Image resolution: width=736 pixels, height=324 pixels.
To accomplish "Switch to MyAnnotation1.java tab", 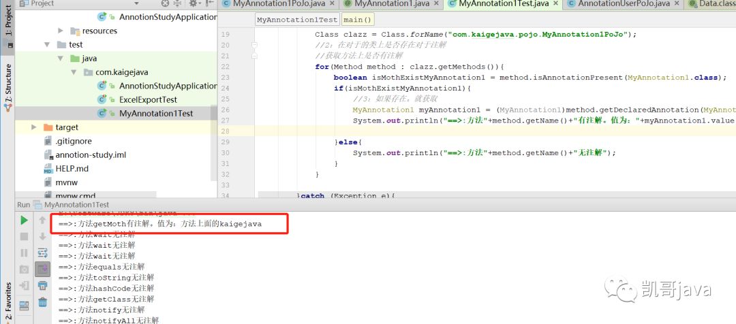I will click(391, 4).
